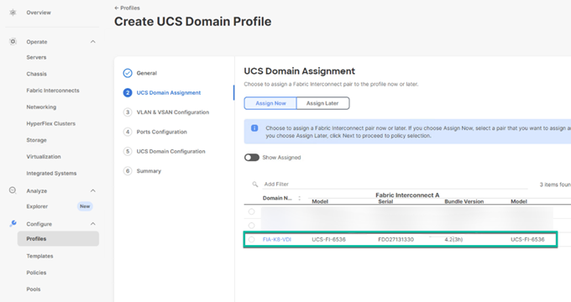
Task: Go to the General step
Action: coord(147,73)
